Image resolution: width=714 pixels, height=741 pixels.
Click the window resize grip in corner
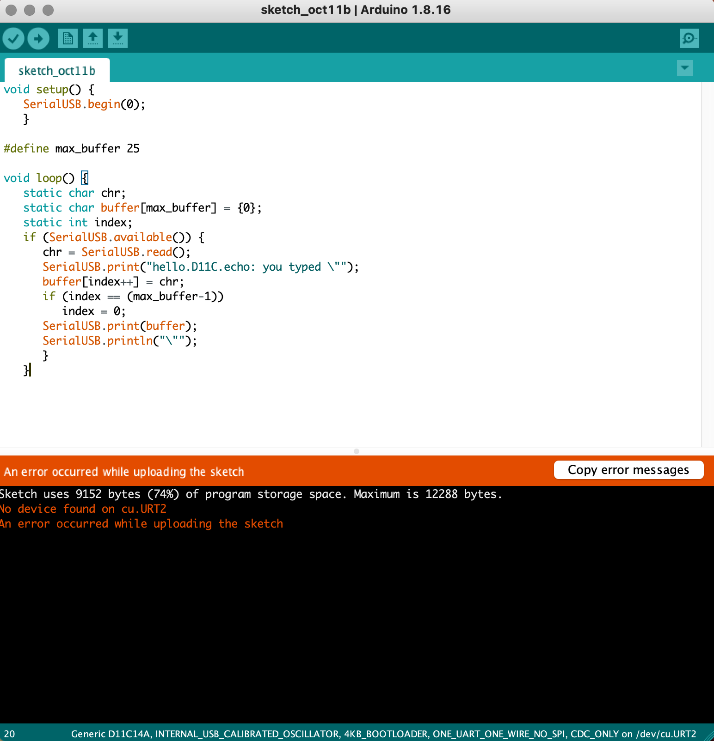(708, 735)
